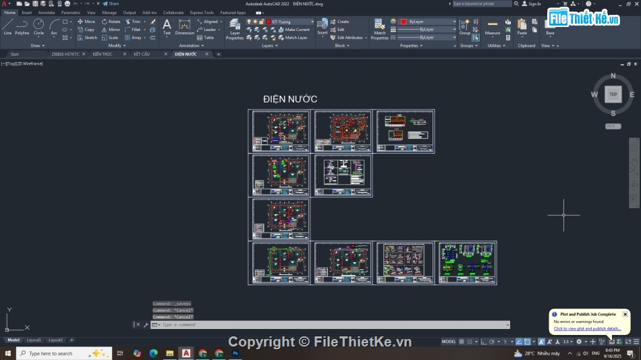The image size is (641, 360).
Task: Toggle ortho mode in status bar
Action: pyautogui.click(x=483, y=342)
